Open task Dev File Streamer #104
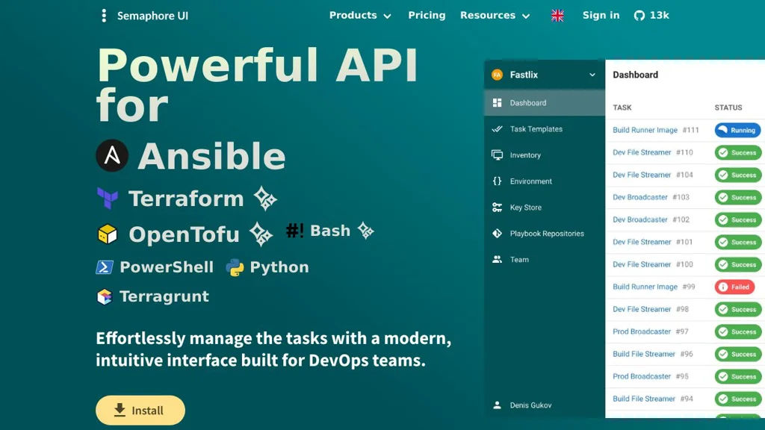Viewport: 765px width, 430px height. click(x=653, y=175)
